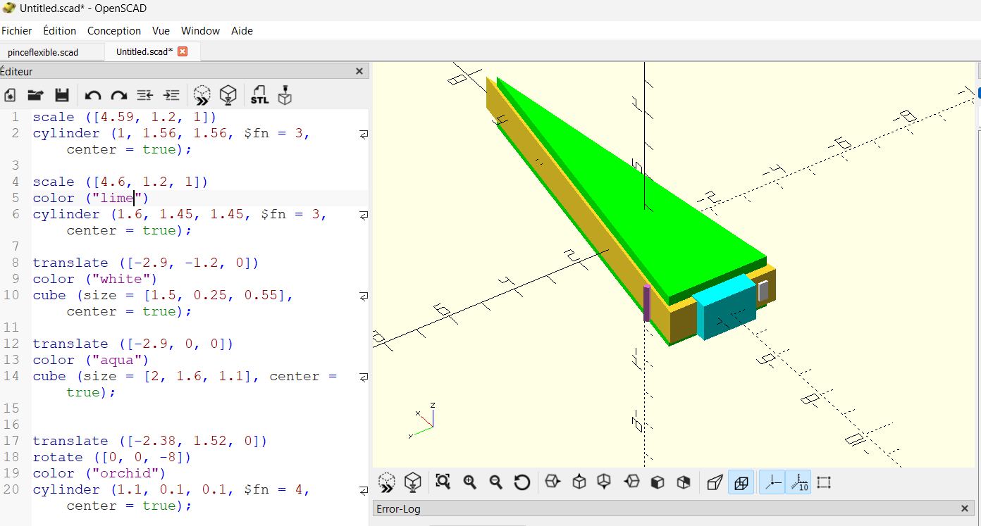Viewport: 981px width, 526px height.
Task: Open the Conception menu
Action: 114,31
